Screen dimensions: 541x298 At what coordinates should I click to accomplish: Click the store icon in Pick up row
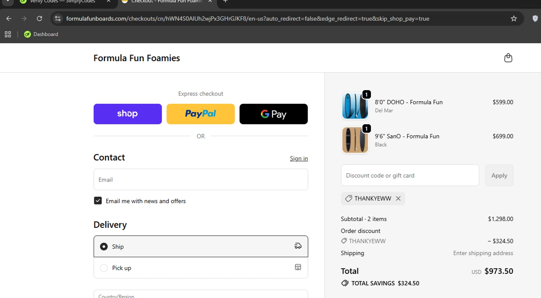pyautogui.click(x=298, y=267)
